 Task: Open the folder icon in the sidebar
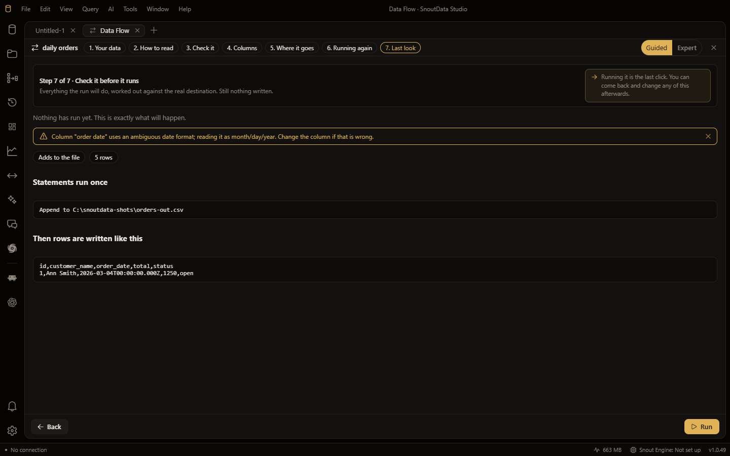click(x=12, y=54)
